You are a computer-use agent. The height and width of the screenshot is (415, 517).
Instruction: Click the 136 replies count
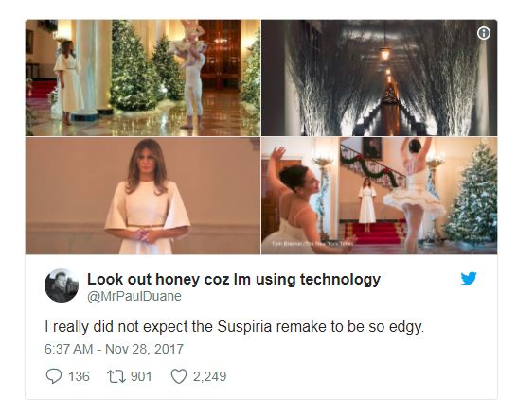point(79,376)
